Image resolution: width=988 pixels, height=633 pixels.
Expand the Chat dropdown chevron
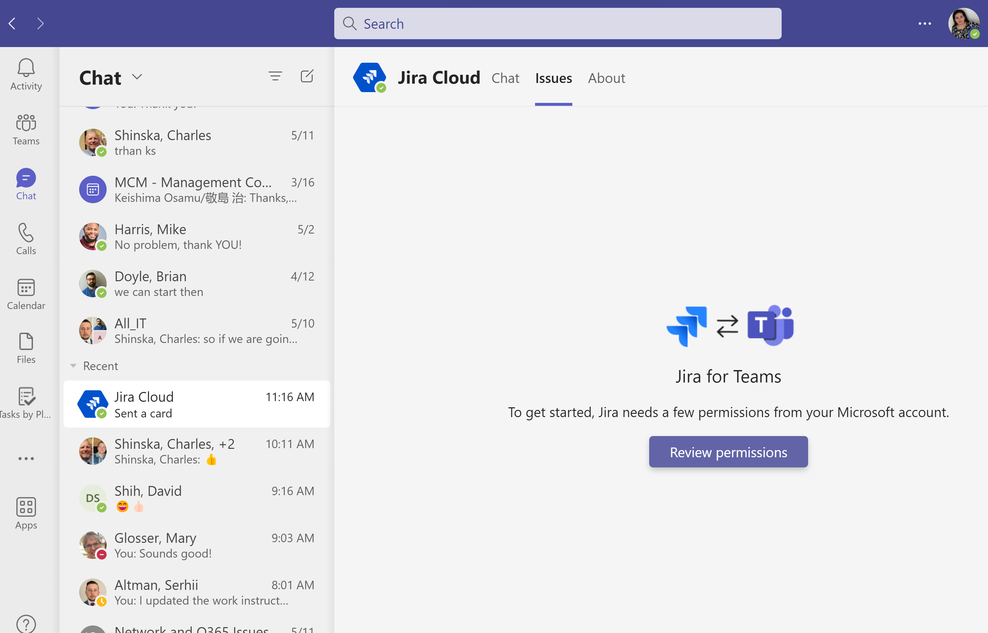(x=137, y=77)
